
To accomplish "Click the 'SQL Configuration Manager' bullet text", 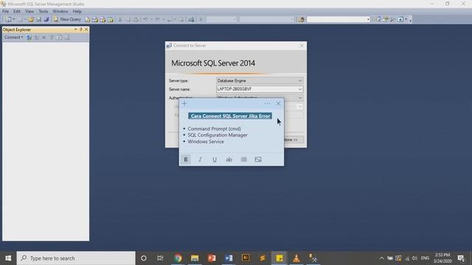I will pos(218,135).
